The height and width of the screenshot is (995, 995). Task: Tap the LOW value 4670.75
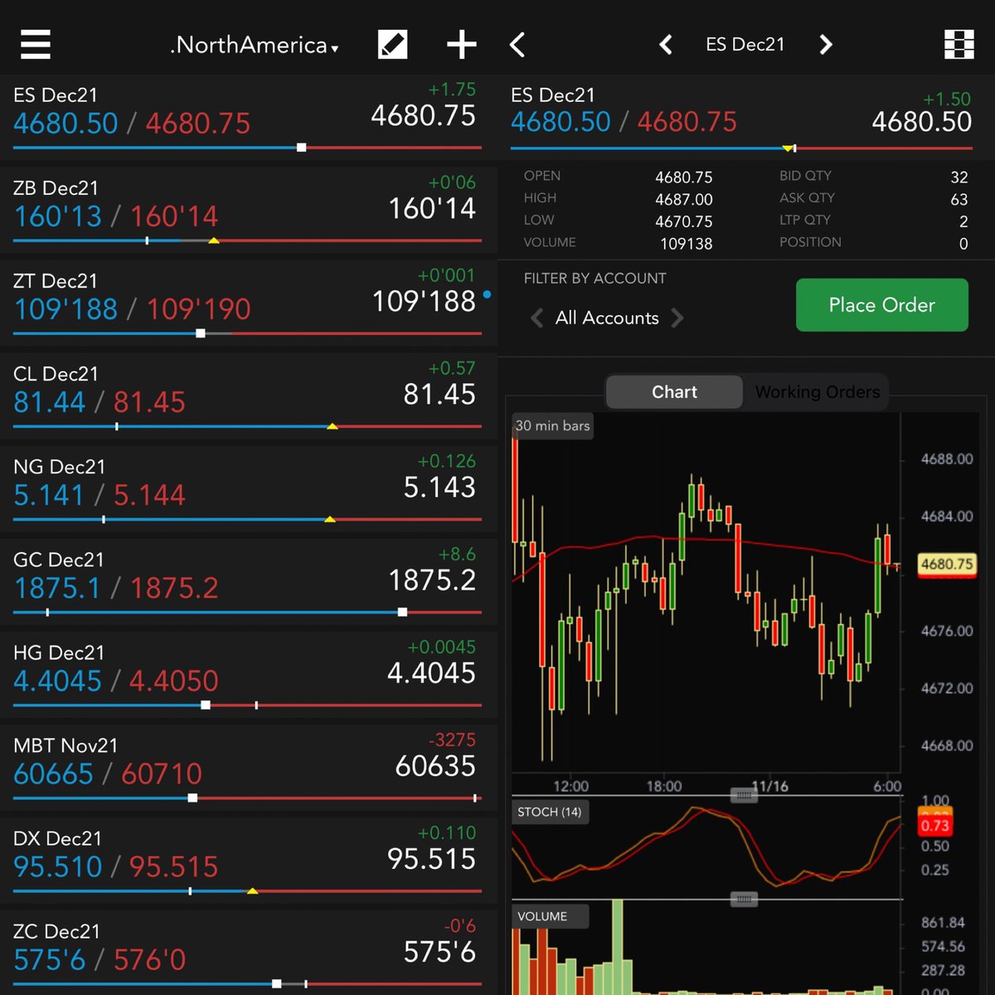tap(683, 221)
